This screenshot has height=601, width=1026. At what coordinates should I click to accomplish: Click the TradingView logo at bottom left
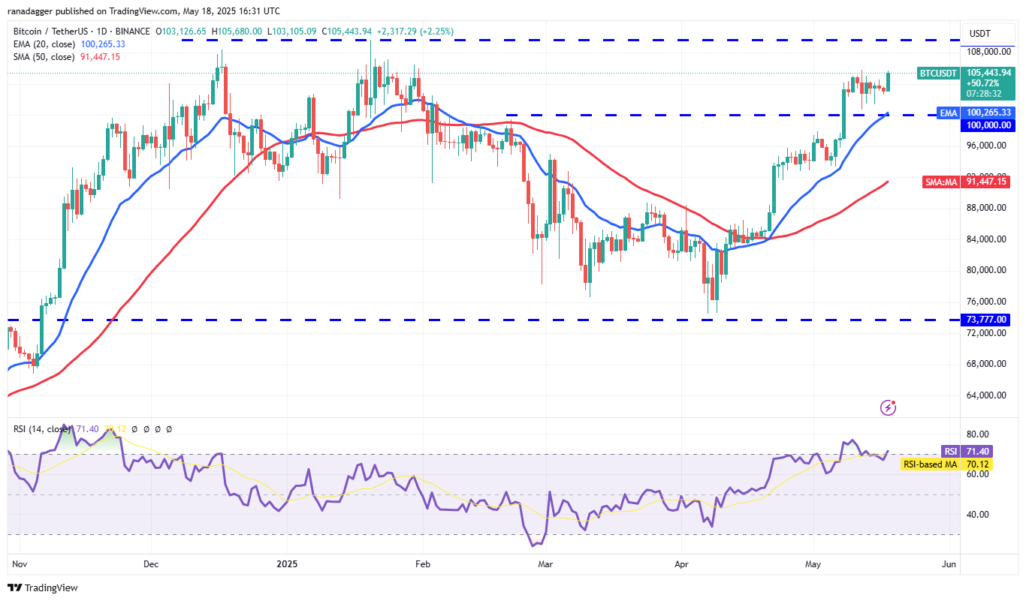tap(43, 587)
